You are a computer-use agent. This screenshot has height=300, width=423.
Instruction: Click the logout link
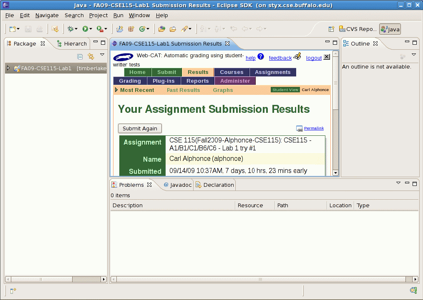[x=314, y=58]
